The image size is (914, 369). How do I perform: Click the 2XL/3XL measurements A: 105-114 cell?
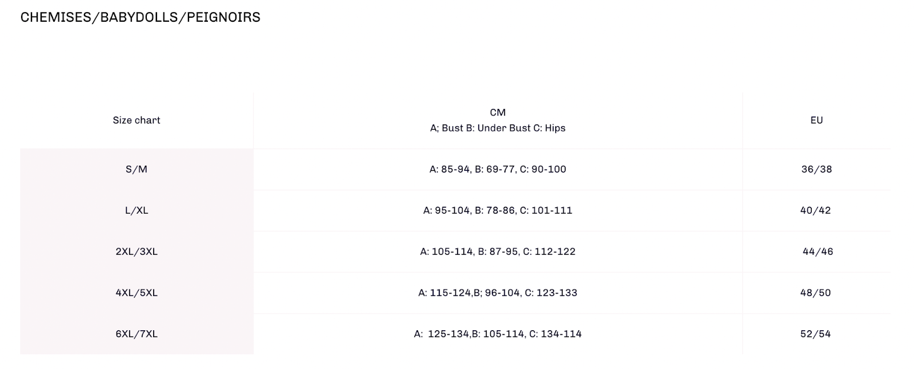(498, 251)
